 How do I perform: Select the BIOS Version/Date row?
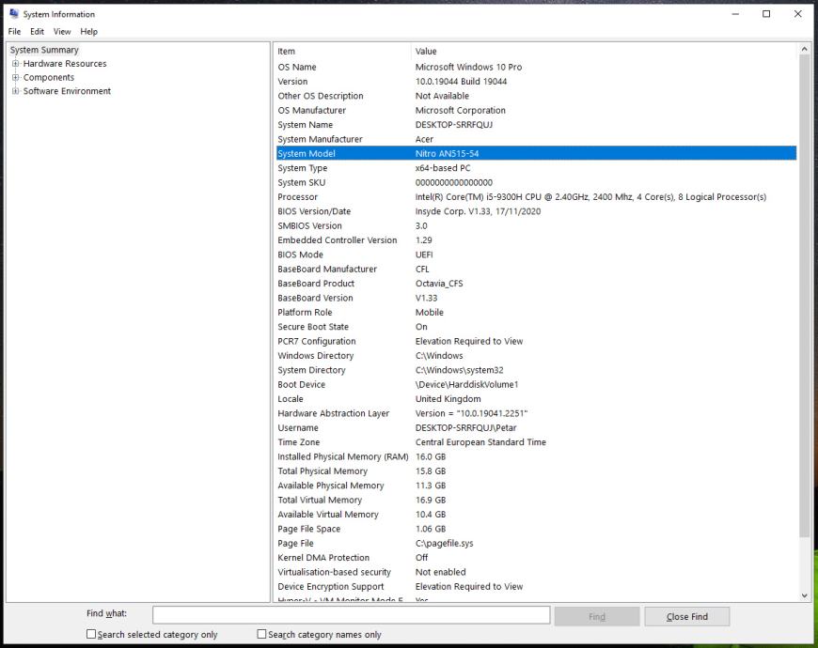314,211
